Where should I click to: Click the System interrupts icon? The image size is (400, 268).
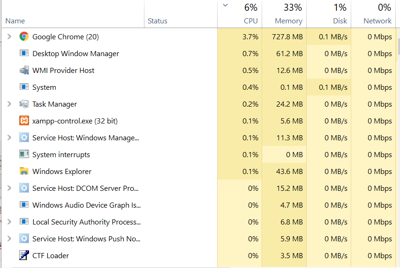point(24,154)
